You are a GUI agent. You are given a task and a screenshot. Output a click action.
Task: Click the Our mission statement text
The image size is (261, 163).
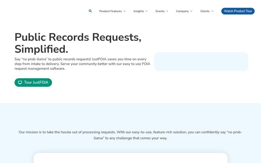pos(130,135)
